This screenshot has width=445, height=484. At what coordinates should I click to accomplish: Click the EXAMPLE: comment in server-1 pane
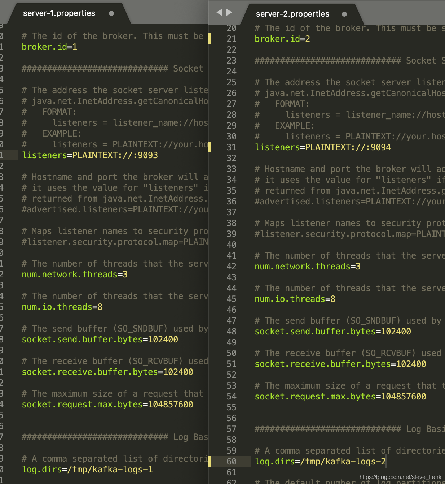click(52, 134)
